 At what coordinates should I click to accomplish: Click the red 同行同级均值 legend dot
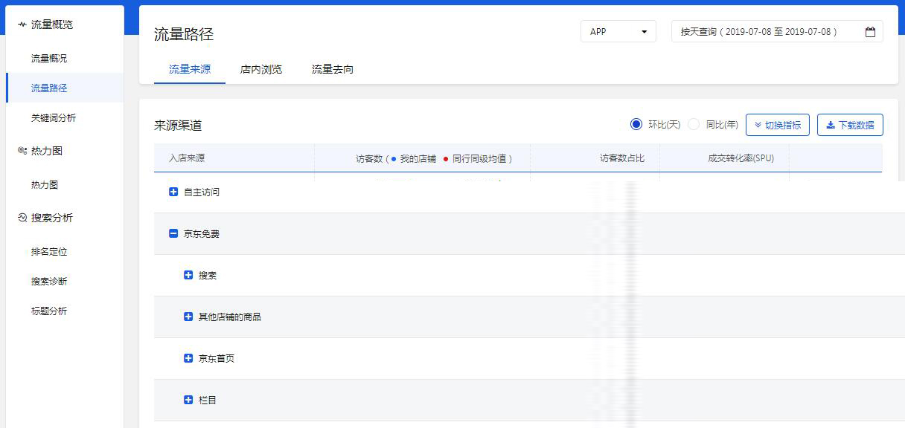[x=446, y=159]
